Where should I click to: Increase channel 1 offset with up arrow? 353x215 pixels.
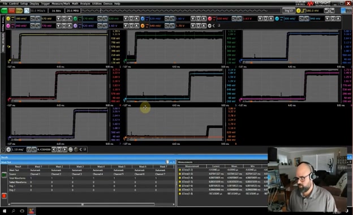[70, 19]
